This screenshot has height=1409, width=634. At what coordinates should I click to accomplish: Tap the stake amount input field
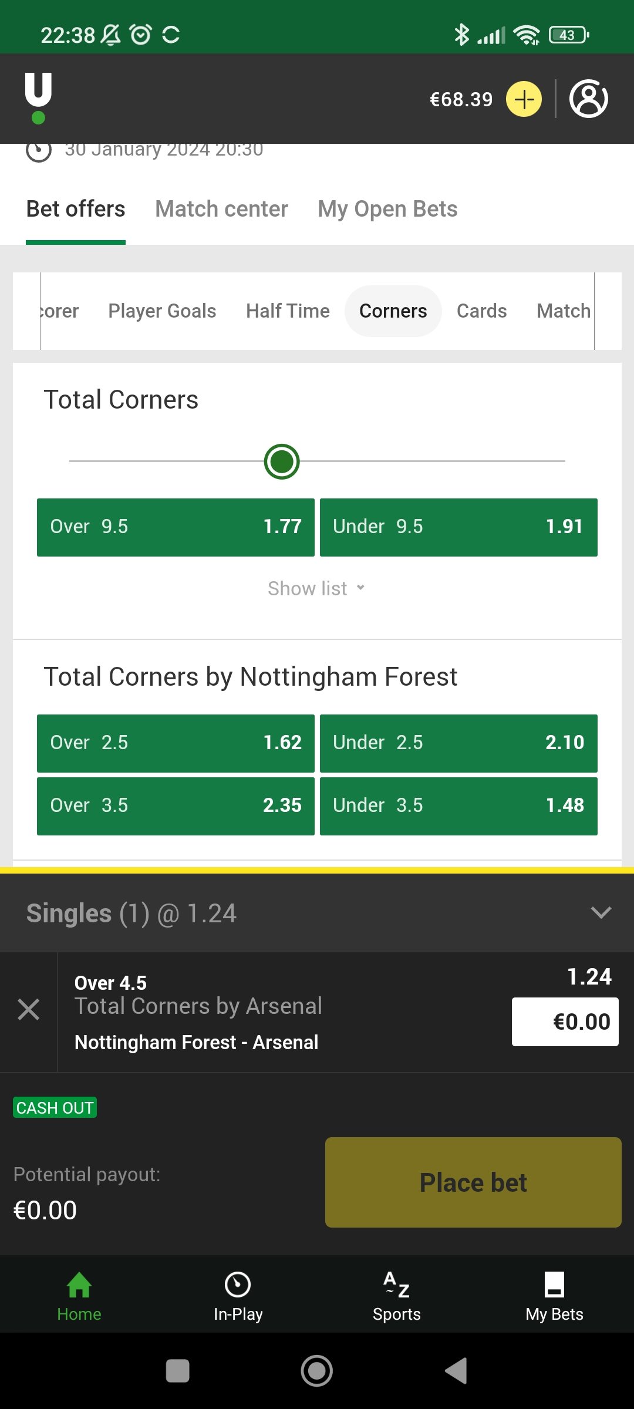565,1022
